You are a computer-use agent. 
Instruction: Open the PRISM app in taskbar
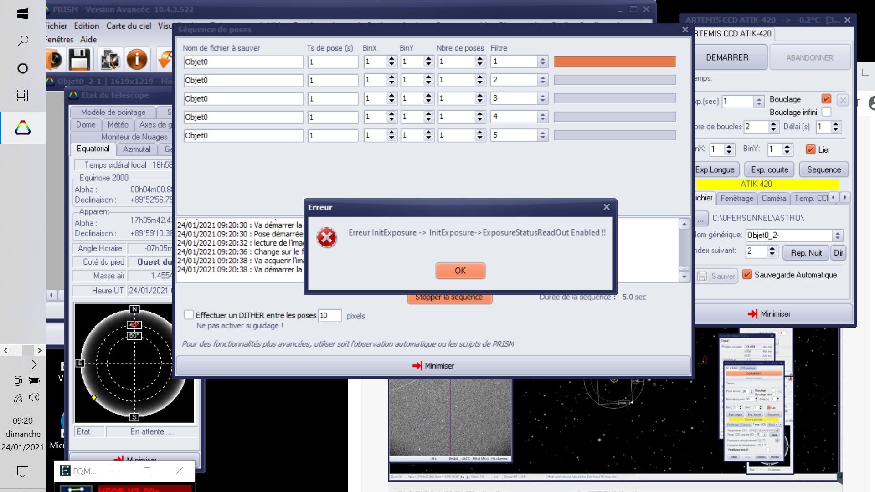[x=23, y=128]
